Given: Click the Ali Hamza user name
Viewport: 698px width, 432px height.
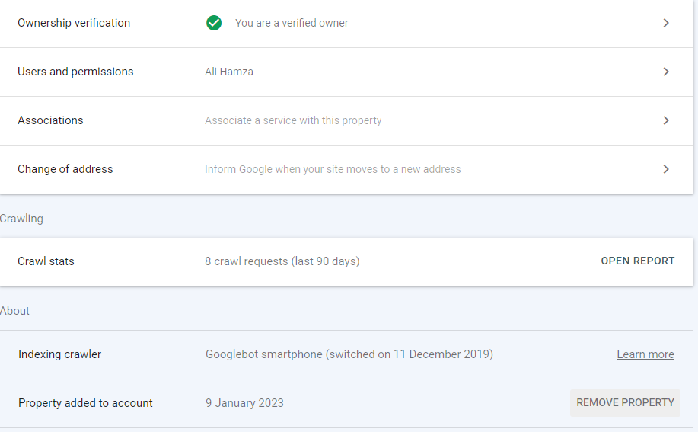Looking at the screenshot, I should coord(229,72).
